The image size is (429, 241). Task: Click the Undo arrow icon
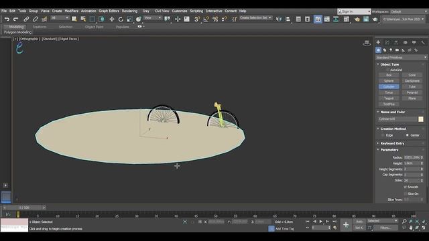(x=7, y=19)
